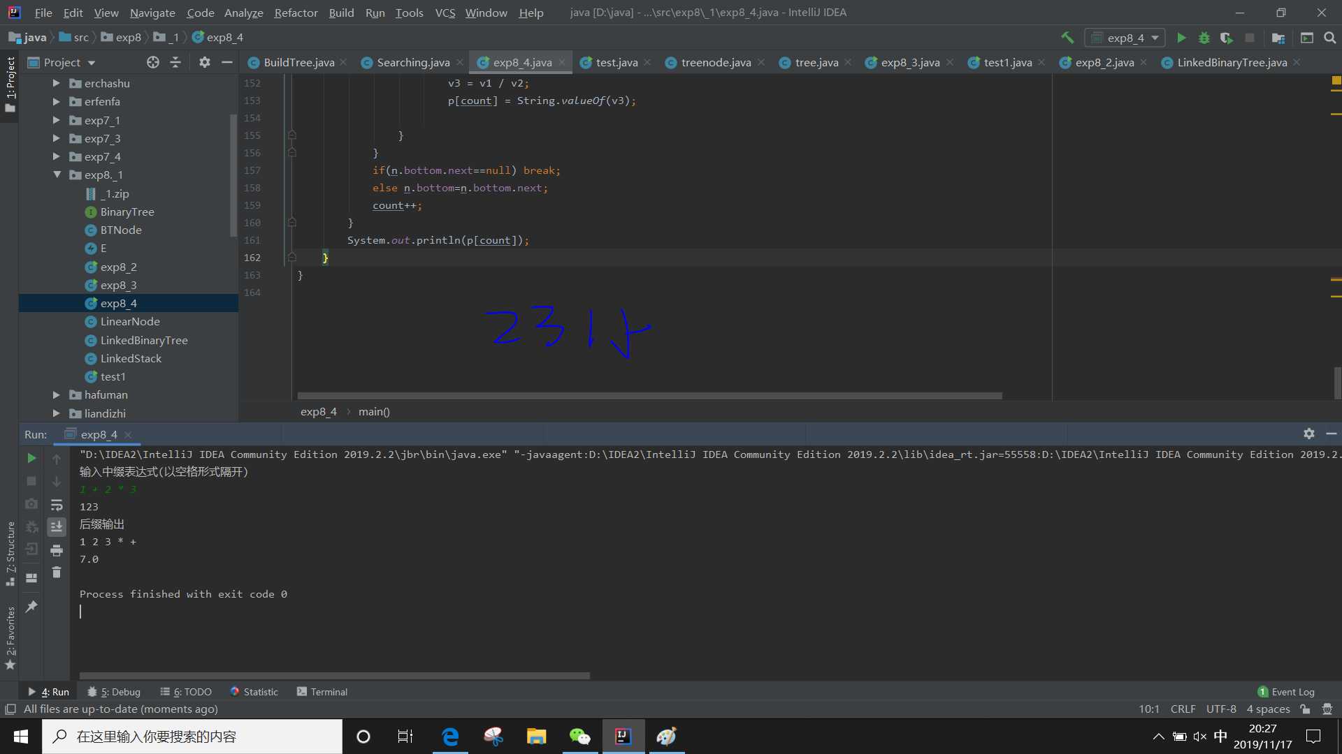This screenshot has height=754, width=1342.
Task: Switch to the treenode.java tab
Action: point(716,63)
